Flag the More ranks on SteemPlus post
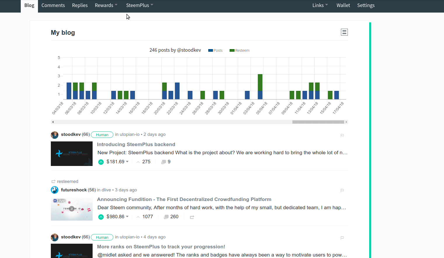The image size is (444, 258). [x=342, y=238]
